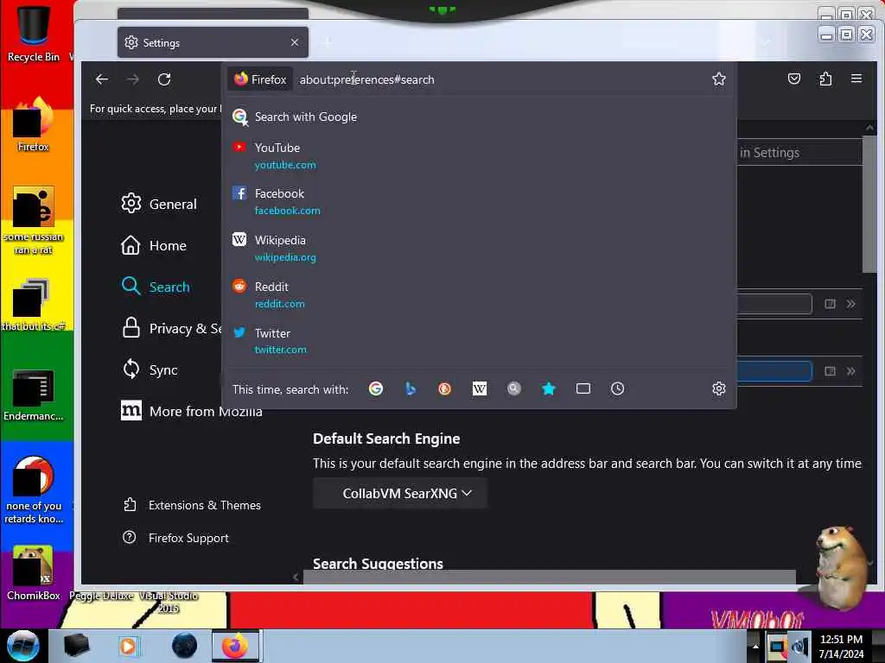This screenshot has height=663, width=885.
Task: Open More from Mozilla category
Action: click(x=191, y=411)
